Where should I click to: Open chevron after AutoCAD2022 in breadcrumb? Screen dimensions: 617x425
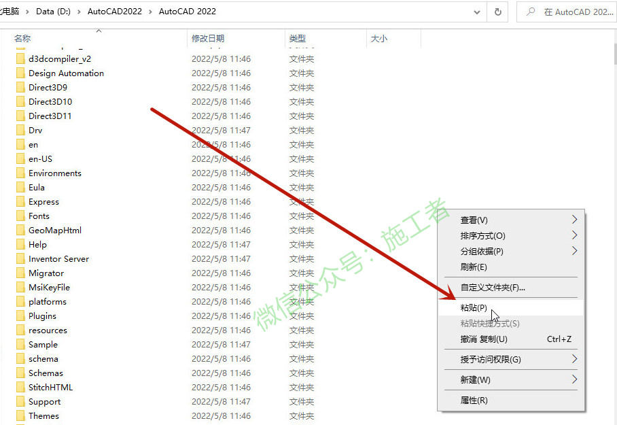coord(150,12)
